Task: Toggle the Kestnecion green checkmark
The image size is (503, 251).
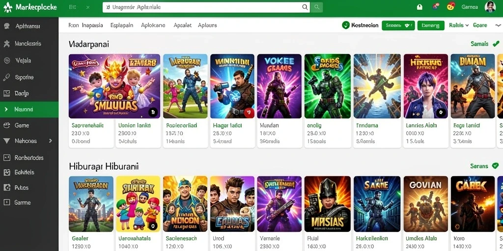Action: (345, 25)
